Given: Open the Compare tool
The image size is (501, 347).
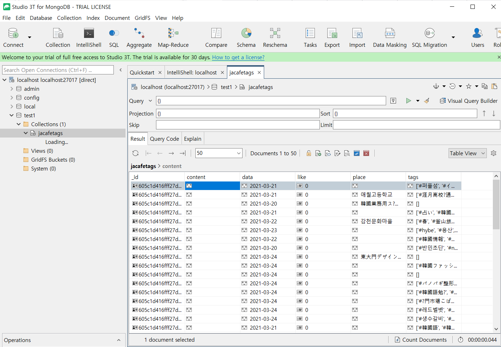Looking at the screenshot, I should 216,38.
